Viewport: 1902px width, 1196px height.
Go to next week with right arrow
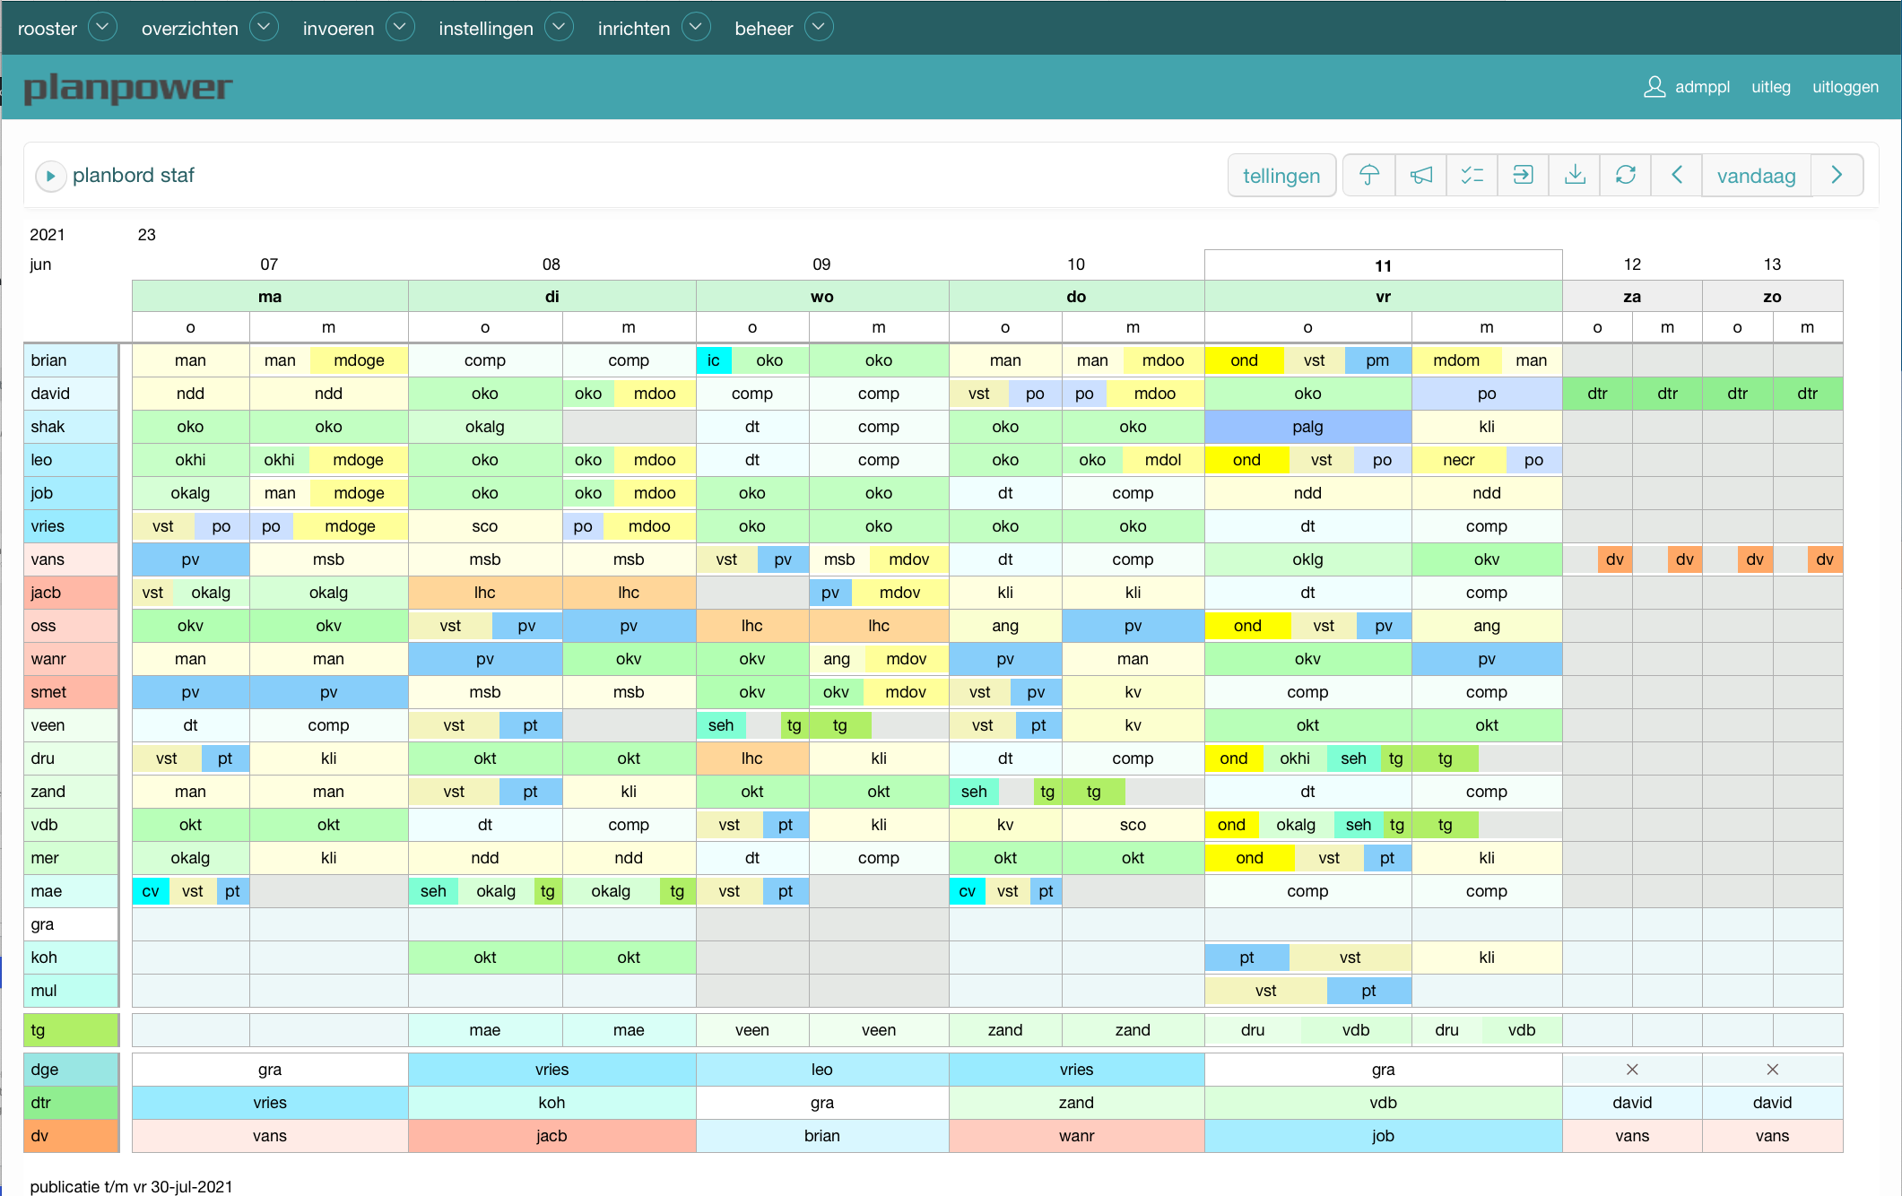(1837, 175)
